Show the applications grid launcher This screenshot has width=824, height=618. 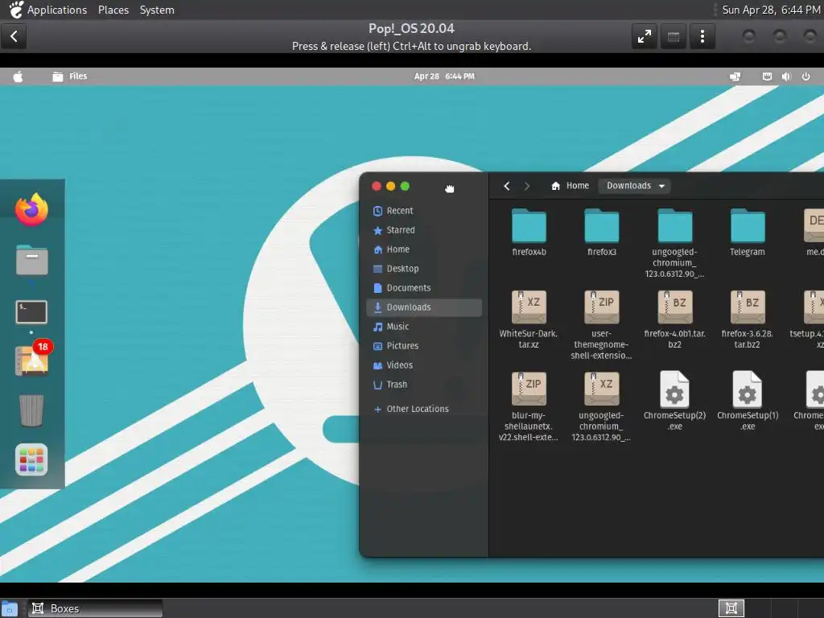[x=31, y=459]
